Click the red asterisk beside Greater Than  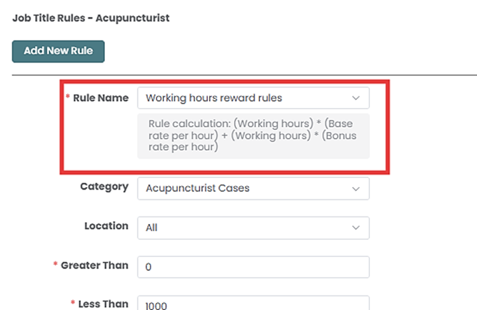[x=56, y=265]
